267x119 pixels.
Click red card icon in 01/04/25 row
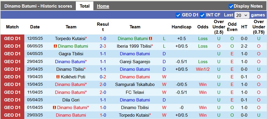pos(54,108)
